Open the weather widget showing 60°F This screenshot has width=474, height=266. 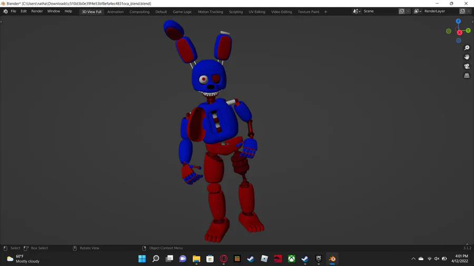[23, 259]
